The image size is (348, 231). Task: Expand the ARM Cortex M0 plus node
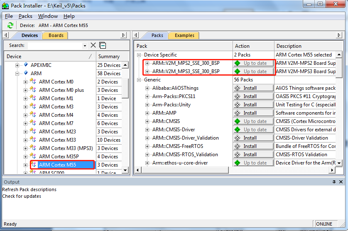pos(25,90)
